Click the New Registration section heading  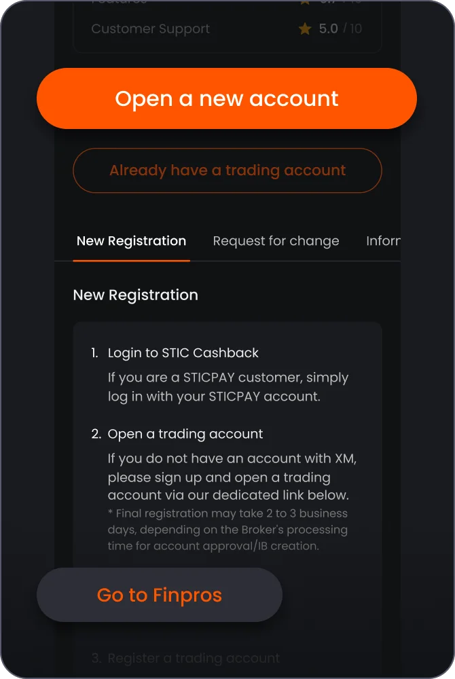click(135, 295)
